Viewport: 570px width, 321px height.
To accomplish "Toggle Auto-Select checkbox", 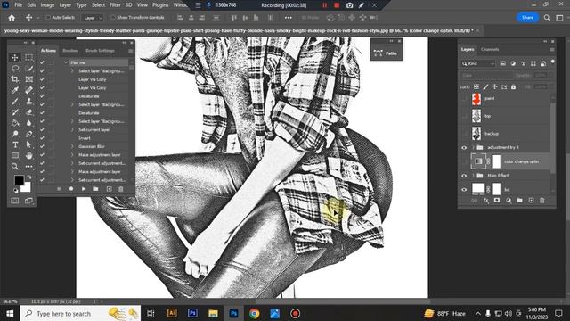I will point(48,18).
